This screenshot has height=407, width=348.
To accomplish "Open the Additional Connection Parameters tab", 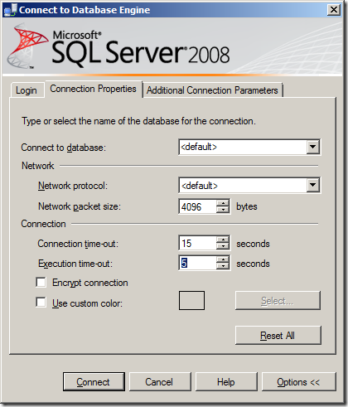I will tap(212, 90).
